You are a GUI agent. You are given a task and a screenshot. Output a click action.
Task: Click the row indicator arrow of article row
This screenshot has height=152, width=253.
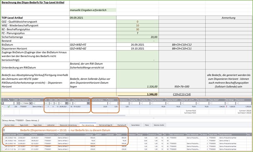pyautogui.click(x=3, y=106)
